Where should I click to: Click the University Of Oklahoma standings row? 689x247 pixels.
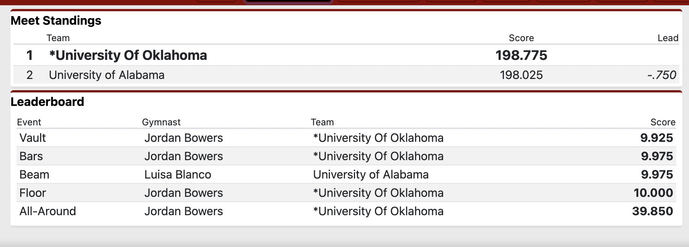point(346,55)
